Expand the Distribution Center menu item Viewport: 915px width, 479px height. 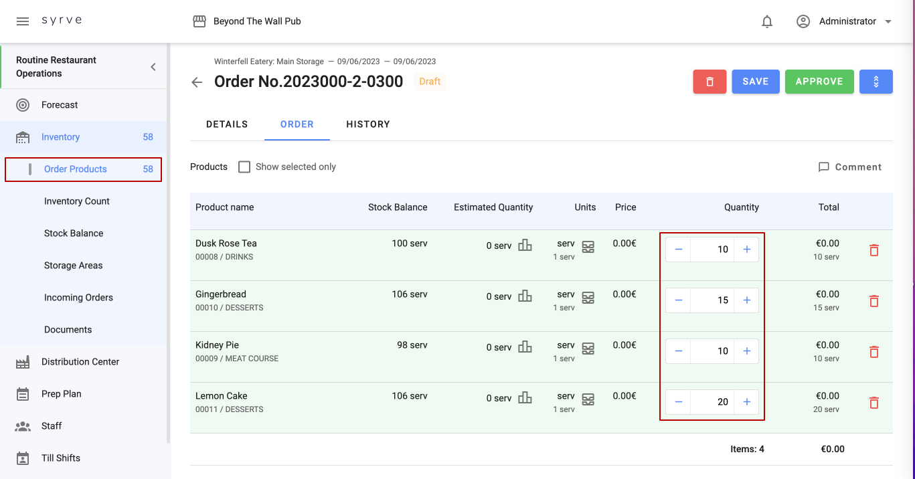tap(80, 362)
